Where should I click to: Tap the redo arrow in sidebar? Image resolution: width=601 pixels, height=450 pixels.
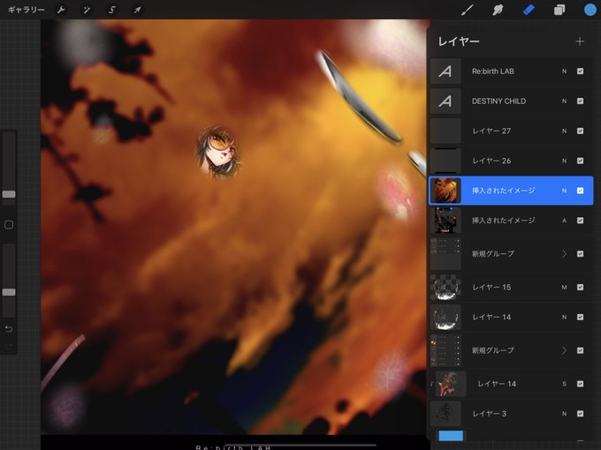pos(9,346)
